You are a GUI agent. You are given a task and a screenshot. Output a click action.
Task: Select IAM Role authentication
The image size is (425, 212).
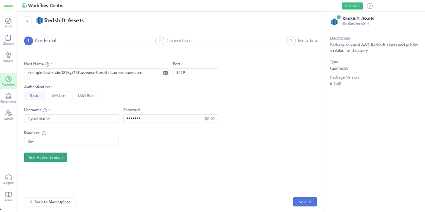pyautogui.click(x=86, y=96)
